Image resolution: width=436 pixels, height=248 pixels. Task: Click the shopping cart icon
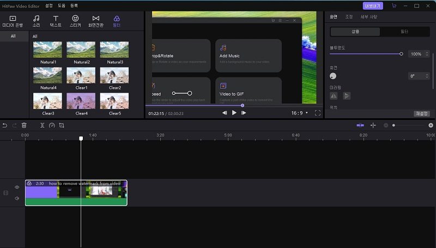[394, 5]
